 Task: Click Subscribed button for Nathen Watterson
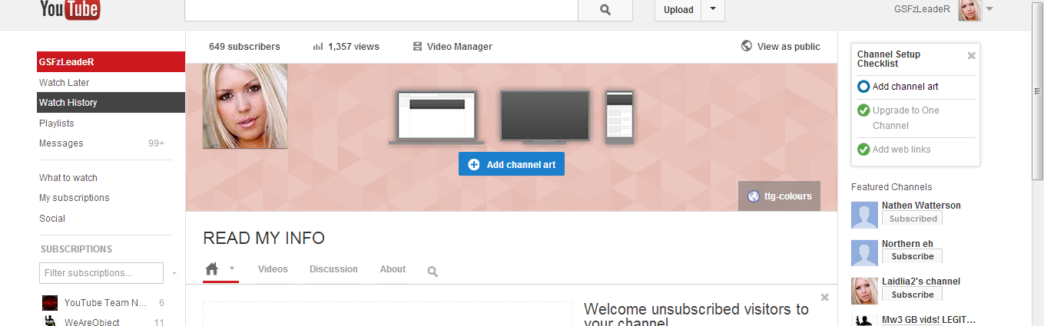pos(912,219)
